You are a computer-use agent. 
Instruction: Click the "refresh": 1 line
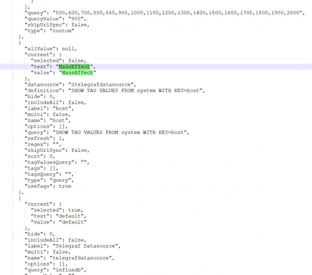click(x=44, y=138)
